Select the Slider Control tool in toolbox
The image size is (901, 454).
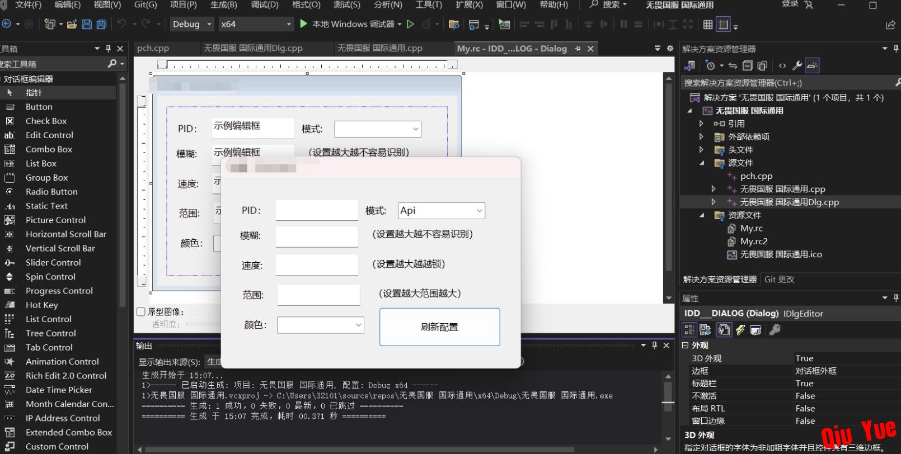tap(53, 262)
